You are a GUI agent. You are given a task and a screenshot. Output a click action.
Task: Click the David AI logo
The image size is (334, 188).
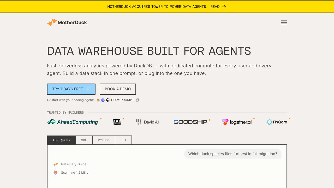pos(147,122)
